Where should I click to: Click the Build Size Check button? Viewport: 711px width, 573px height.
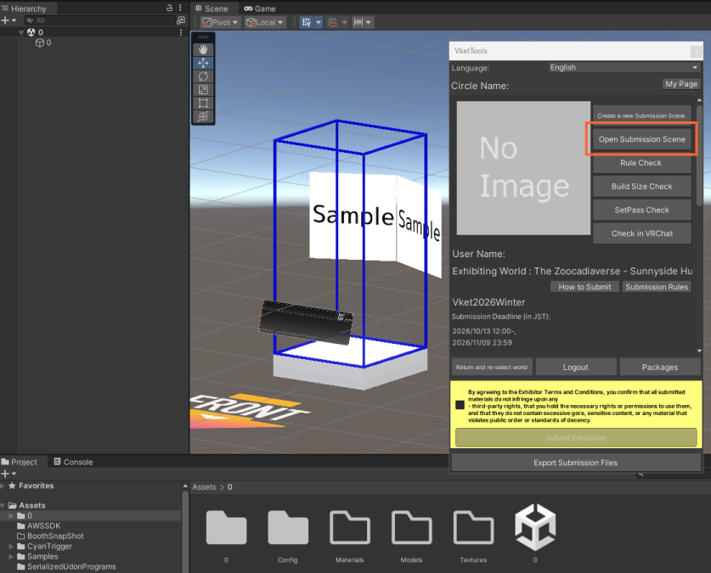(641, 187)
